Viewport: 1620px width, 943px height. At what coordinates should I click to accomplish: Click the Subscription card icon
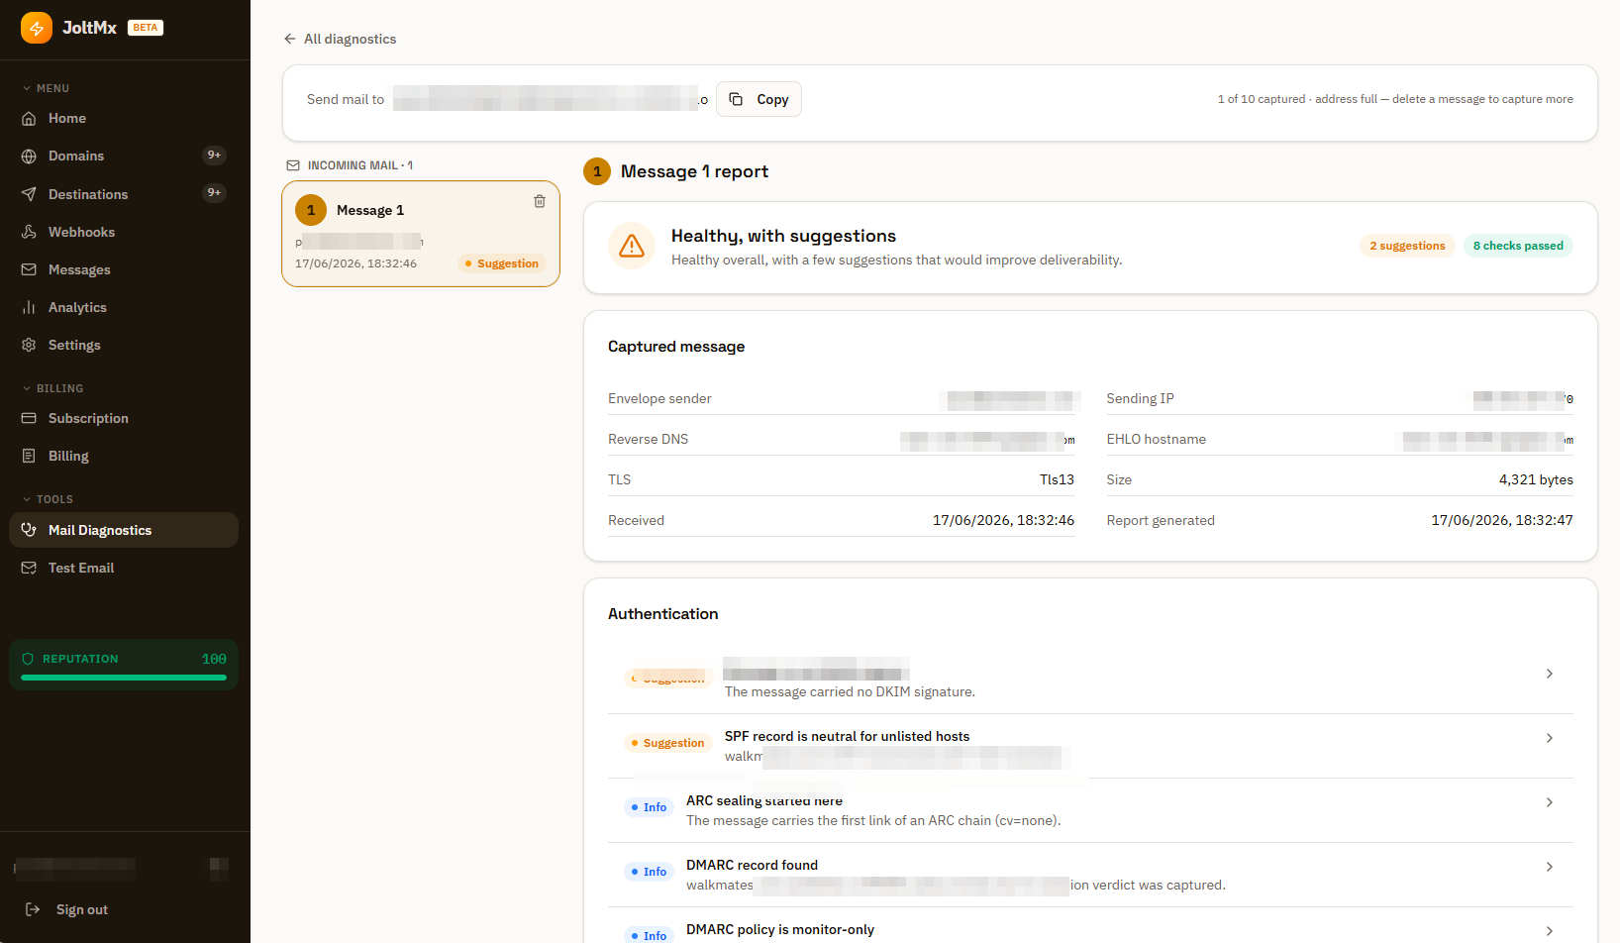29,418
